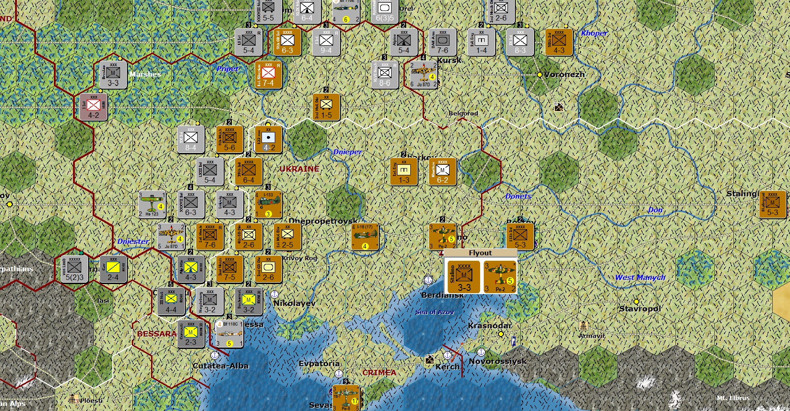The height and width of the screenshot is (411, 790).
Task: Click the Krivoy Rog city label
Action: [299, 258]
